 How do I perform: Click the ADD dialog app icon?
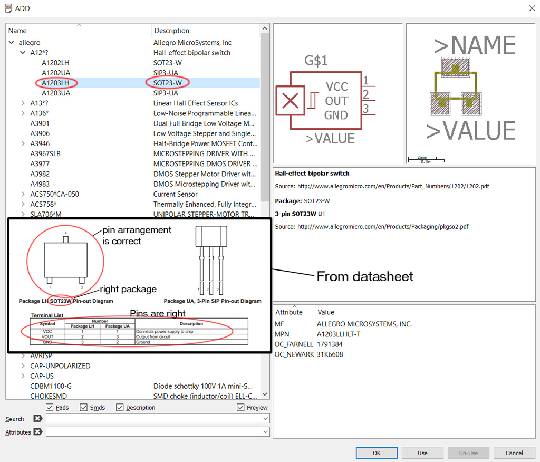point(8,8)
